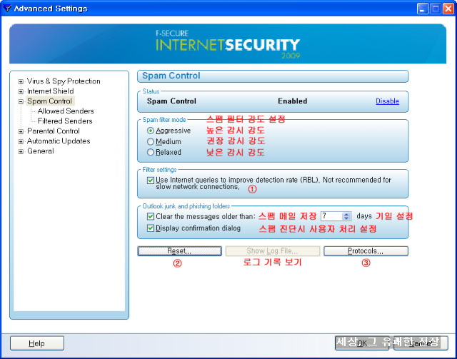Click the Help button
The height and width of the screenshot is (359, 457).
point(37,343)
